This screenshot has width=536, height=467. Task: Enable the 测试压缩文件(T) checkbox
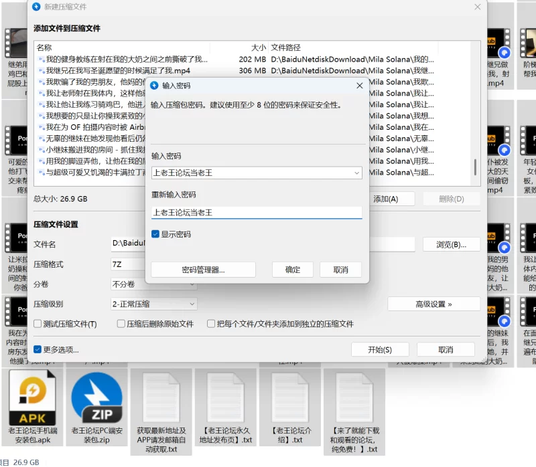[38, 324]
